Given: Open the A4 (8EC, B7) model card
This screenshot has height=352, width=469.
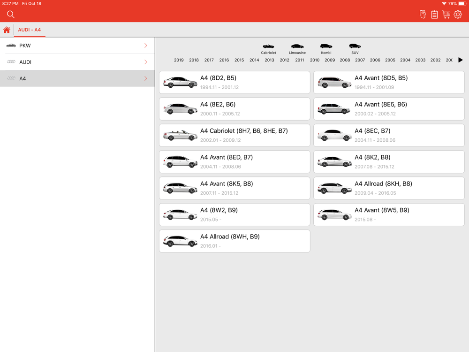Looking at the screenshot, I should (x=389, y=135).
